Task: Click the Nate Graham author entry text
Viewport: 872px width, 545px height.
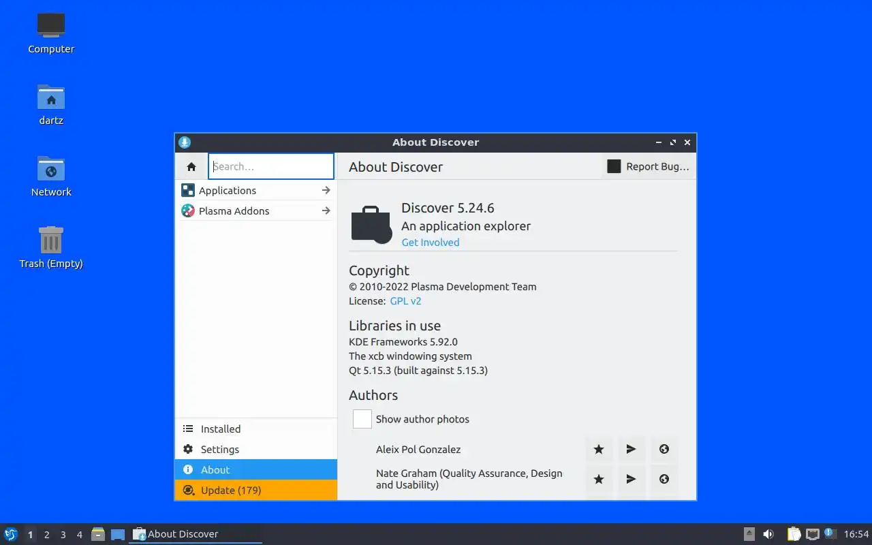Action: (x=469, y=479)
